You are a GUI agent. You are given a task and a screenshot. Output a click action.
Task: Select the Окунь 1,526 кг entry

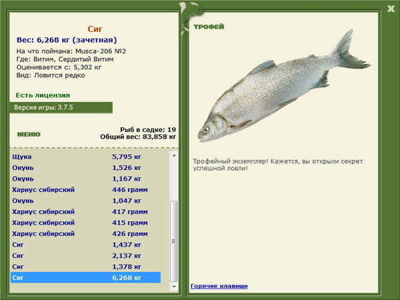coord(86,168)
